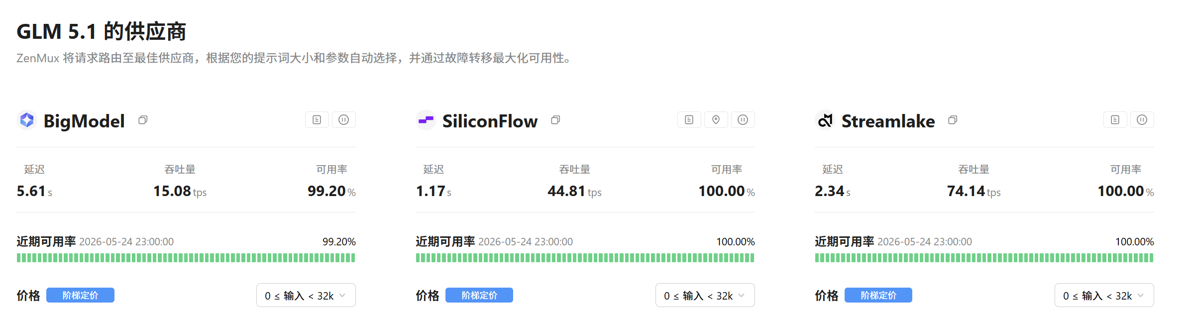Screen dimensions: 1190x312
Task: Copy the BigModel provider name
Action: (x=143, y=120)
